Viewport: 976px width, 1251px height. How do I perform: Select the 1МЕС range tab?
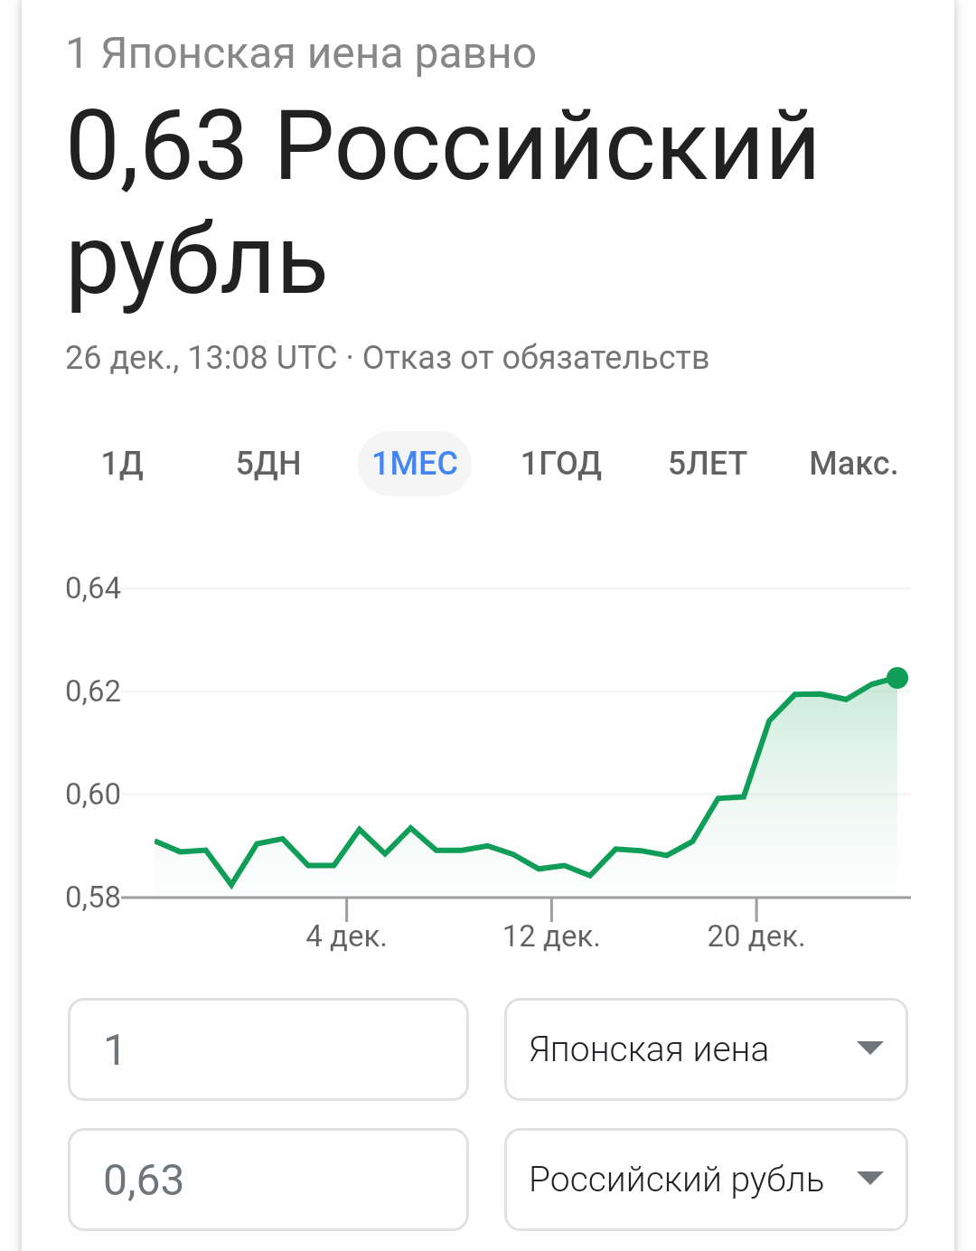click(415, 464)
